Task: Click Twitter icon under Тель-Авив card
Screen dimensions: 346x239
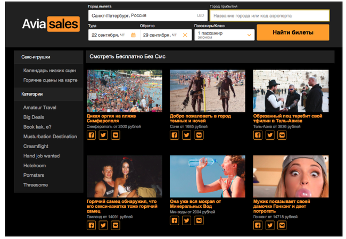Action: pyautogui.click(x=270, y=135)
